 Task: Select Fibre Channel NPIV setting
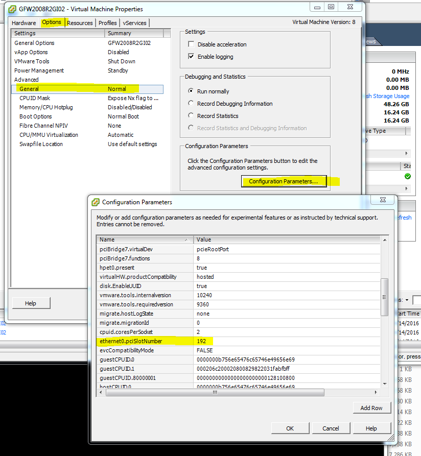[87, 126]
